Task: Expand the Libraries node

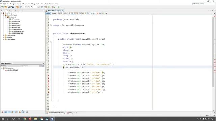Action: coord(4,37)
